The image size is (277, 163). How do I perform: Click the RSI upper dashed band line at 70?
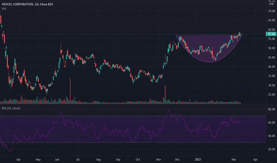[133, 116]
